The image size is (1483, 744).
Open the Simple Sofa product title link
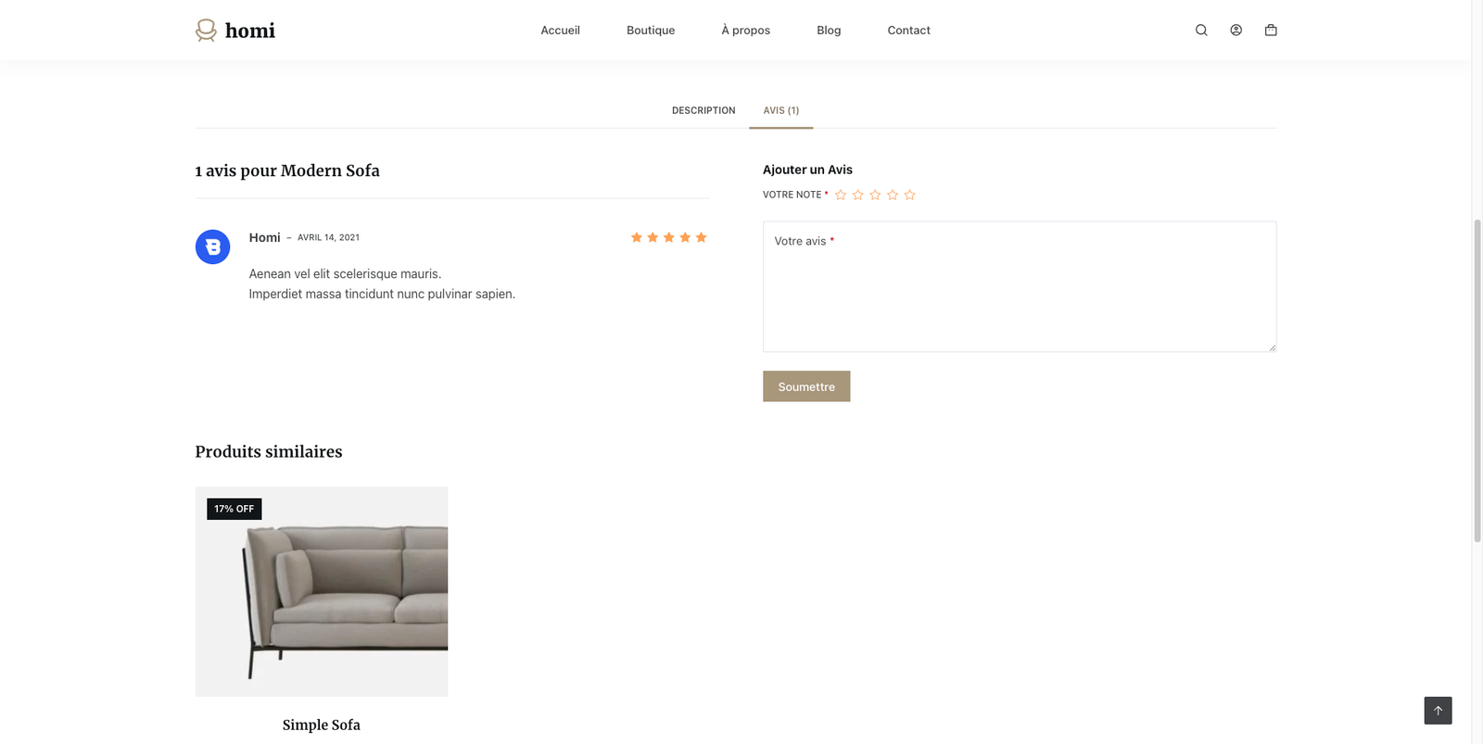pyautogui.click(x=322, y=725)
